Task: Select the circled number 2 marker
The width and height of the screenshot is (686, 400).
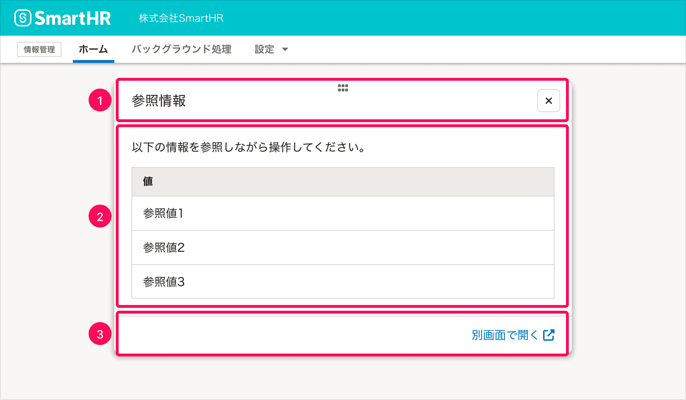Action: [x=100, y=216]
